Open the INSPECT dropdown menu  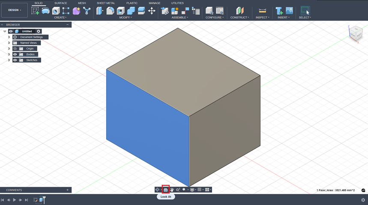point(262,18)
